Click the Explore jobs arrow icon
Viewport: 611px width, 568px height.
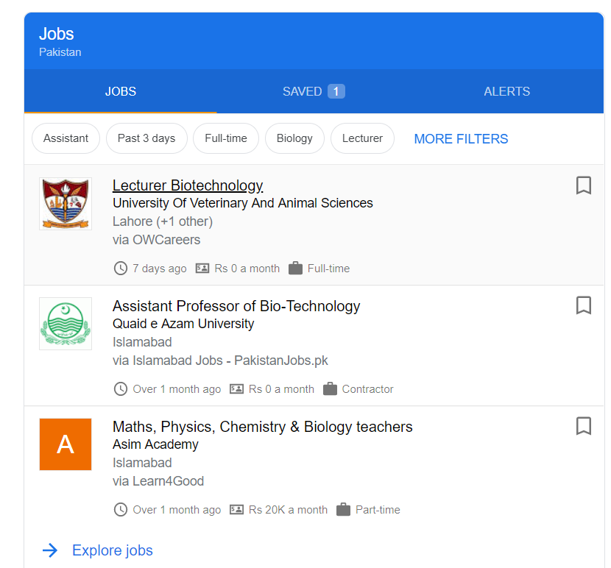(x=50, y=550)
